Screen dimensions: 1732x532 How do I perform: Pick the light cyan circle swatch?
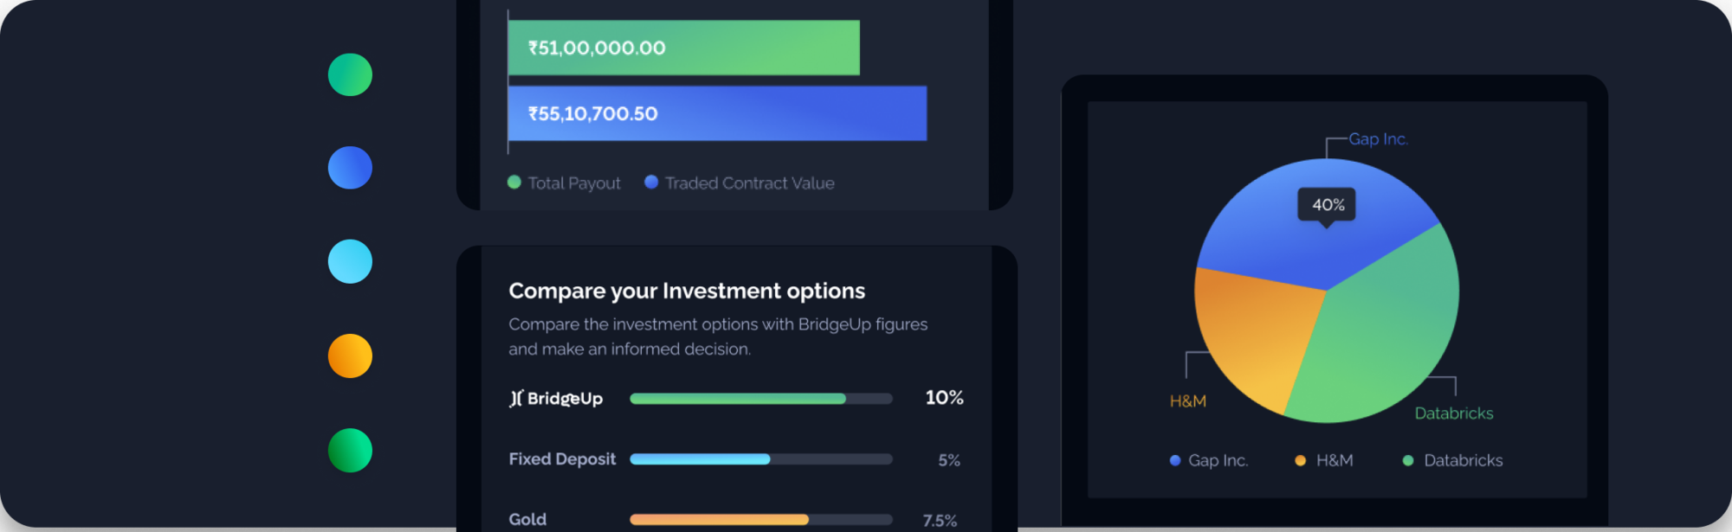[x=350, y=261]
